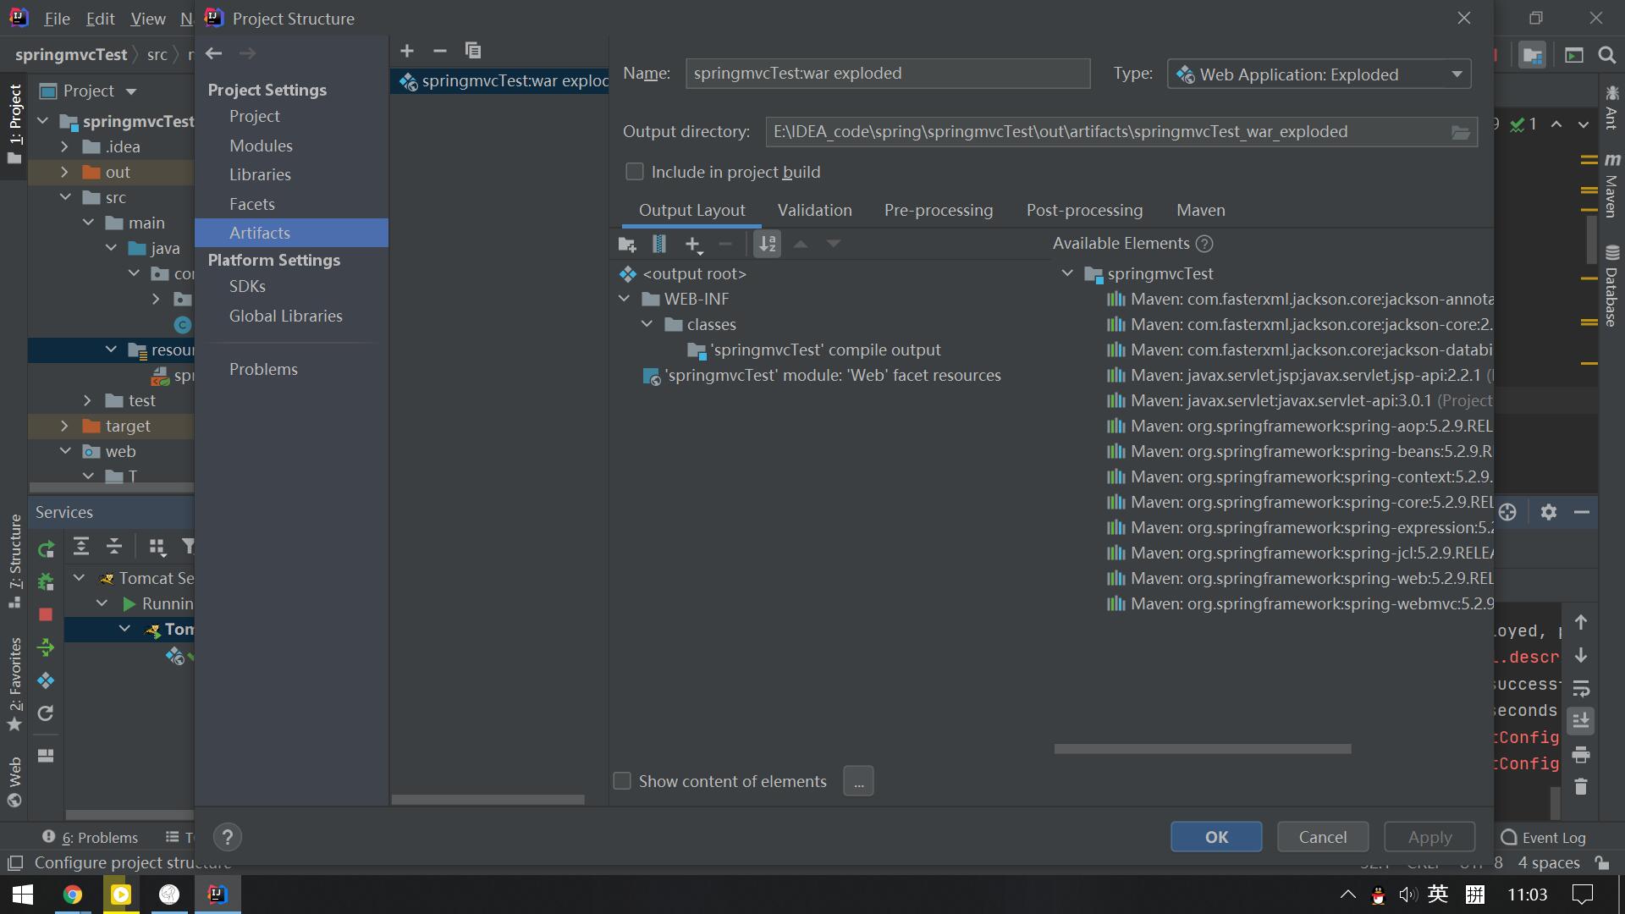This screenshot has height=914, width=1625.
Task: Switch to the Validation tab
Action: [x=814, y=210]
